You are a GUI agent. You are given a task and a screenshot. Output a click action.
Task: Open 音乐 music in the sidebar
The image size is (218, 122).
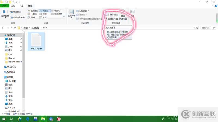tap(10, 100)
